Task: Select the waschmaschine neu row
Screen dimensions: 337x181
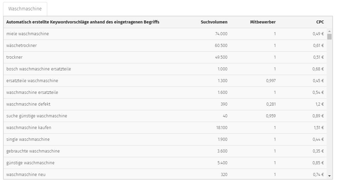Action: 165,174
